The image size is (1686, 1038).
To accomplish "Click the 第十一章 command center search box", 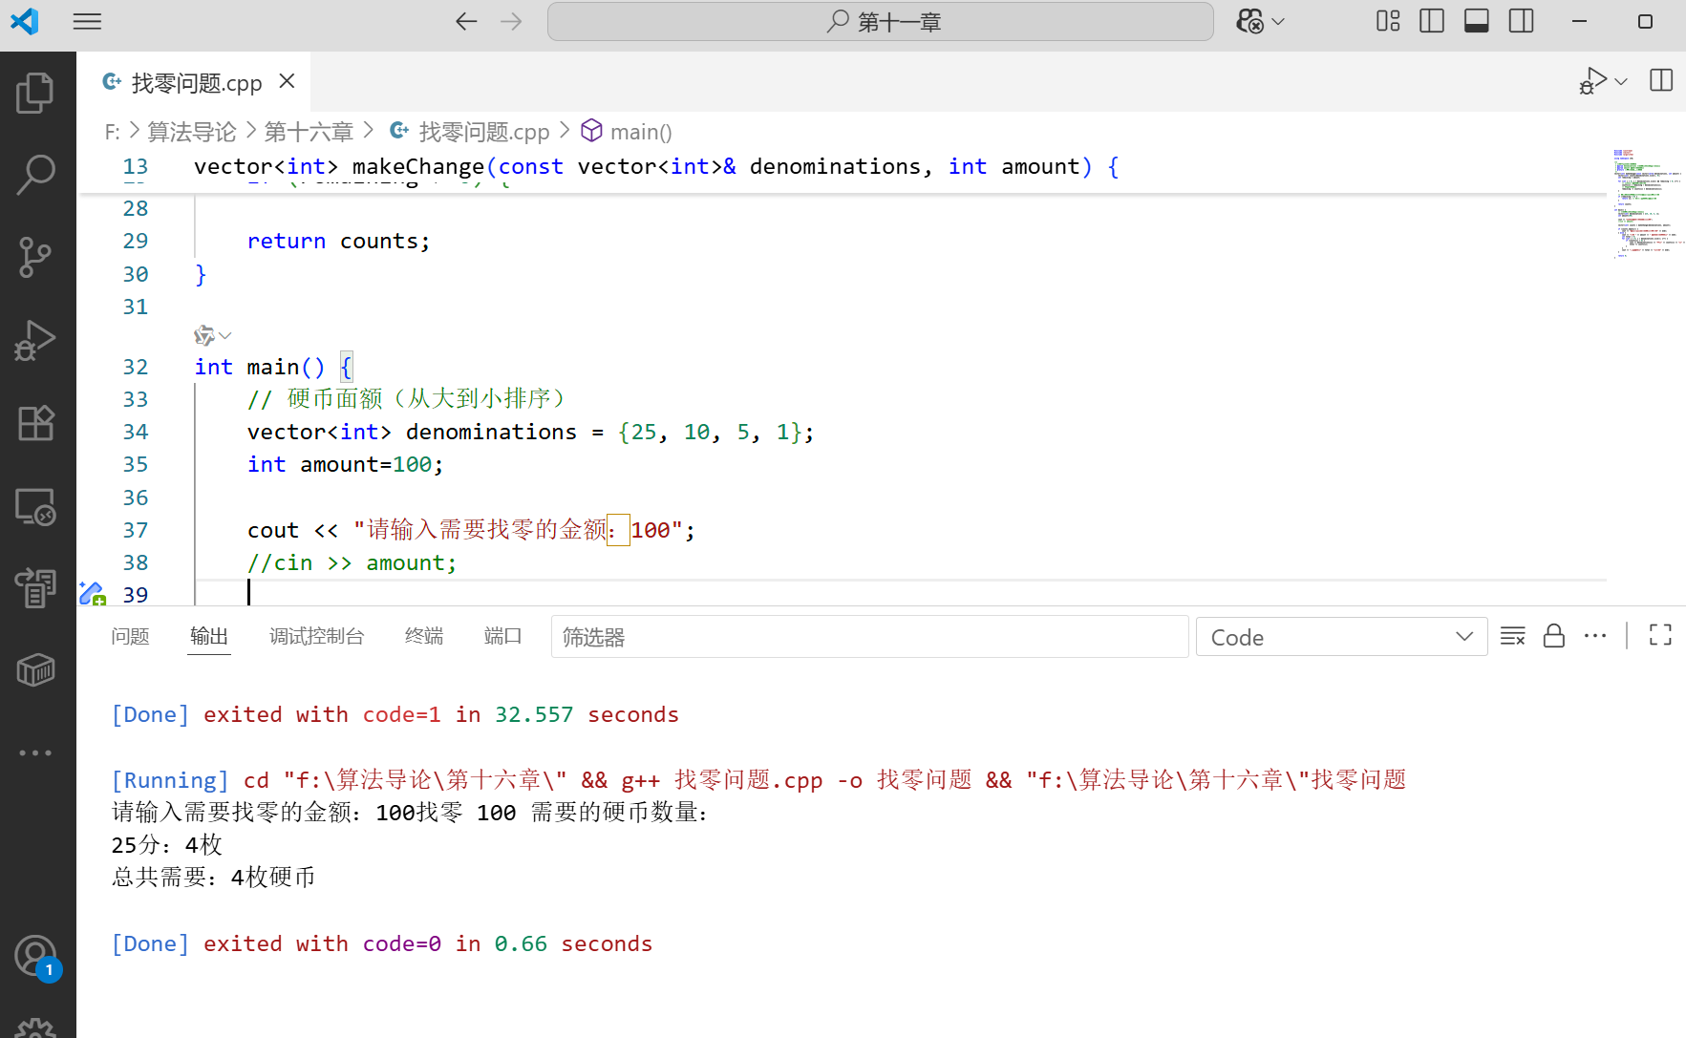I will click(880, 21).
